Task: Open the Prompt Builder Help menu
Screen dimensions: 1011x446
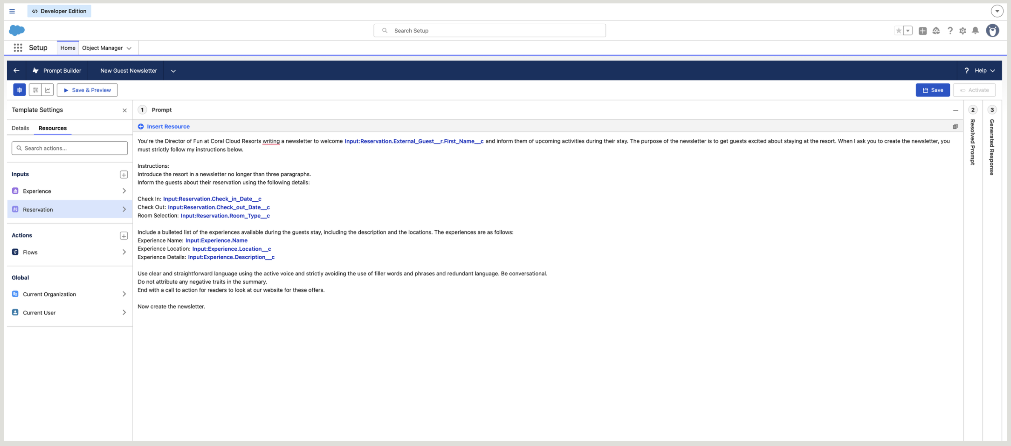Action: tap(980, 71)
